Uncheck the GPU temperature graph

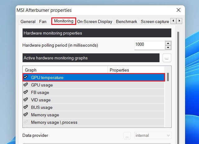pyautogui.click(x=26, y=77)
